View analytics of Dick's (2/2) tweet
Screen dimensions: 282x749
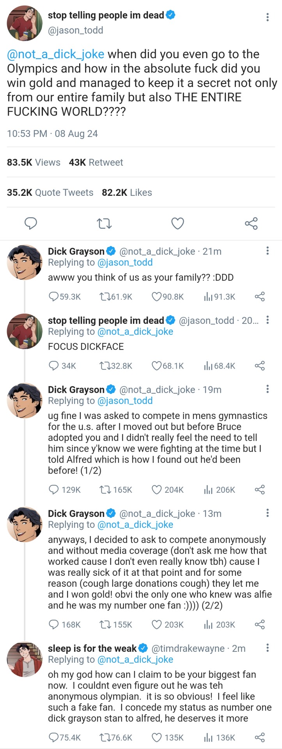pyautogui.click(x=208, y=625)
